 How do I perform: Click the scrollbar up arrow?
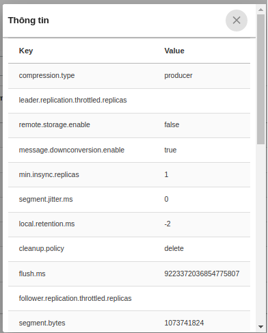pyautogui.click(x=260, y=10)
